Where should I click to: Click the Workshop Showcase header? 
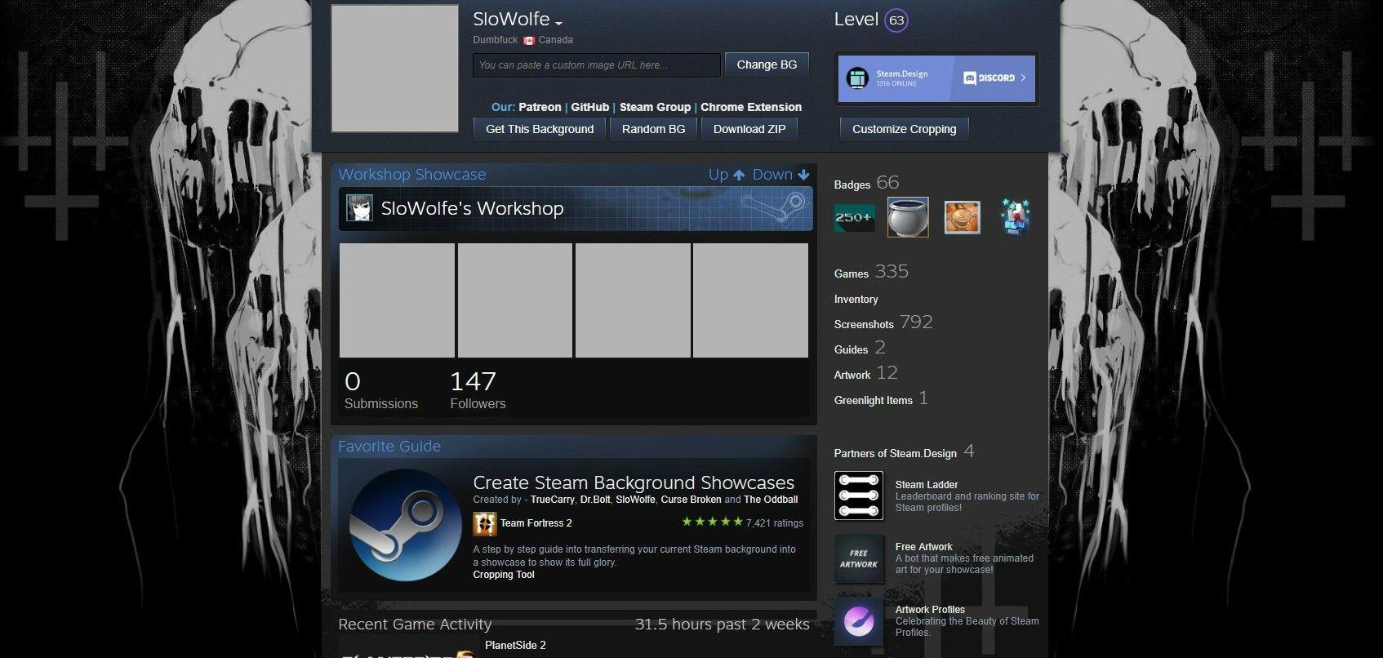(x=412, y=175)
